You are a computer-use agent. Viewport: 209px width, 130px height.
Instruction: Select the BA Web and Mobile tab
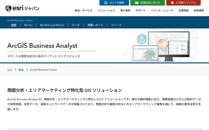click(52, 25)
